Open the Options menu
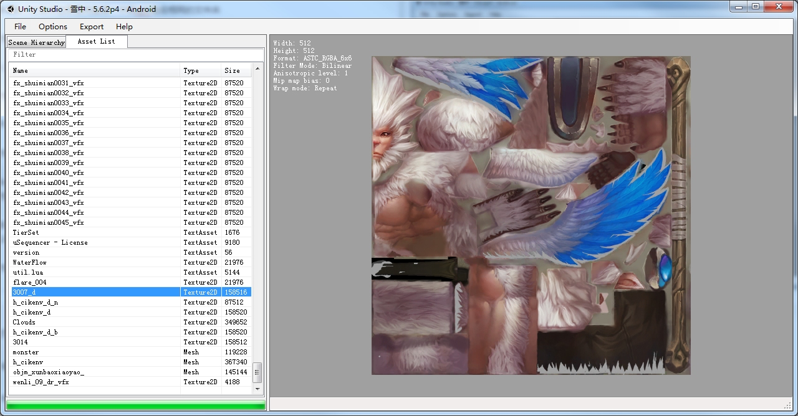Image resolution: width=798 pixels, height=416 pixels. point(53,27)
